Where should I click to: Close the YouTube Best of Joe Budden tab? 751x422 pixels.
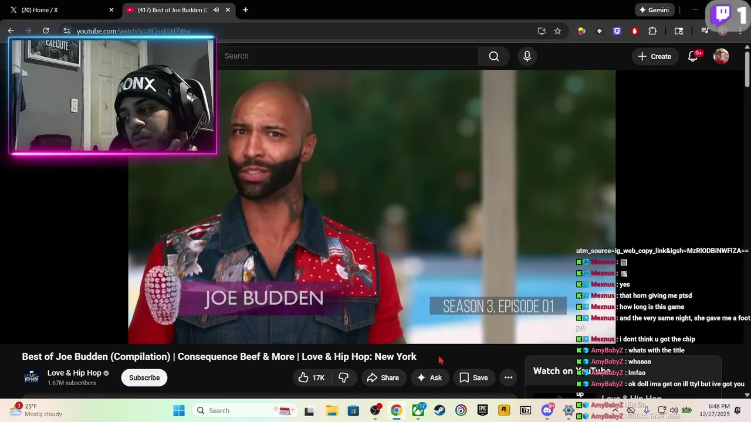tap(228, 10)
